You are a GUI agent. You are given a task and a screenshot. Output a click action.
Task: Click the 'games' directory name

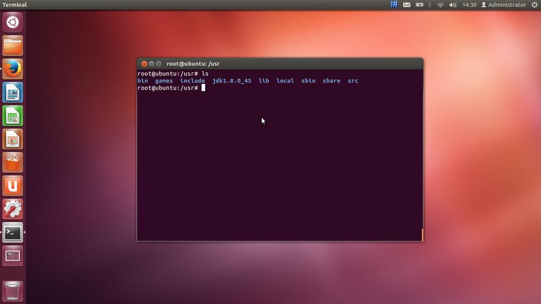[164, 81]
